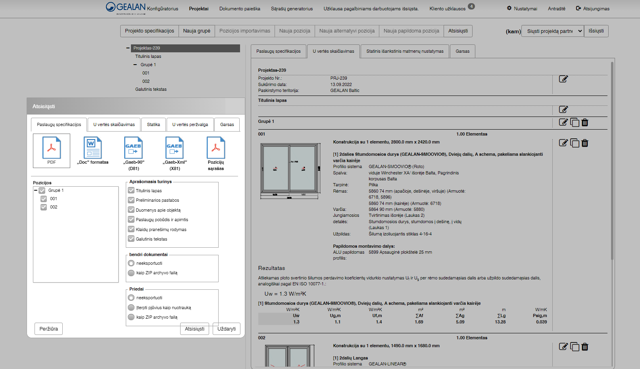
Task: Click Projekto specifikacijos toolbar button
Action: click(x=150, y=31)
